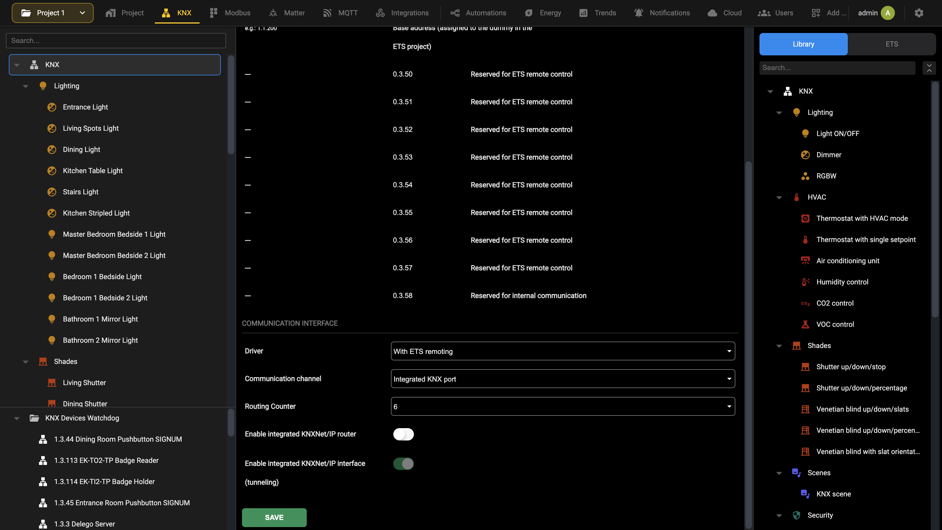The width and height of the screenshot is (942, 530).
Task: Collapse the HVAC group in Library
Action: point(779,198)
